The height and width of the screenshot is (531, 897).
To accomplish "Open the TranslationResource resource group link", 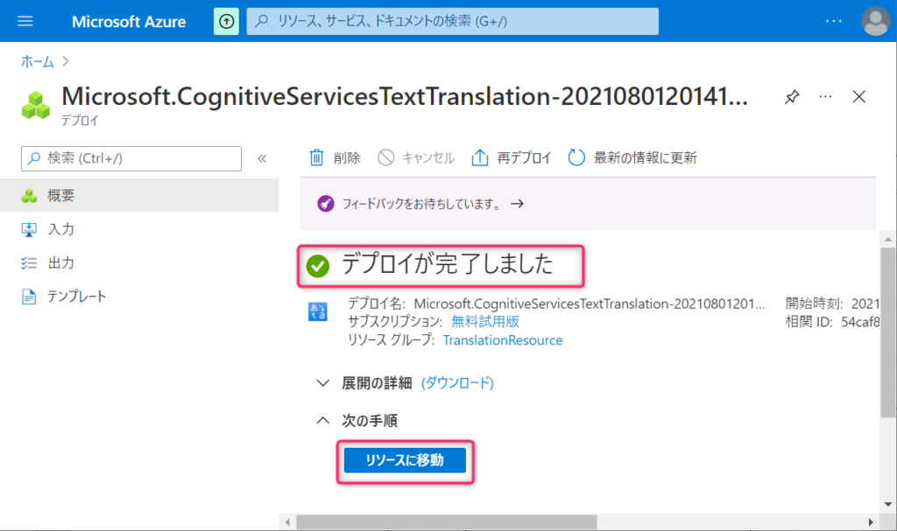I will point(502,340).
